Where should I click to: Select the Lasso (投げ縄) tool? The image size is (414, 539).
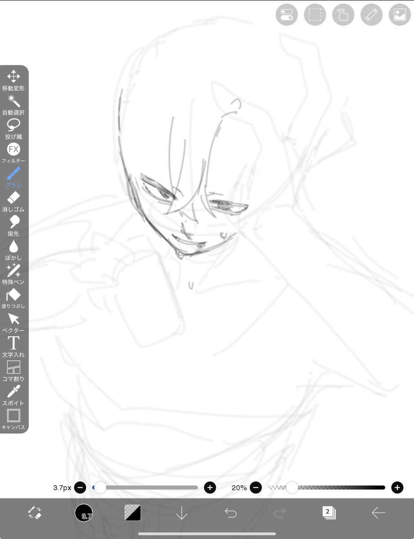pos(13,129)
